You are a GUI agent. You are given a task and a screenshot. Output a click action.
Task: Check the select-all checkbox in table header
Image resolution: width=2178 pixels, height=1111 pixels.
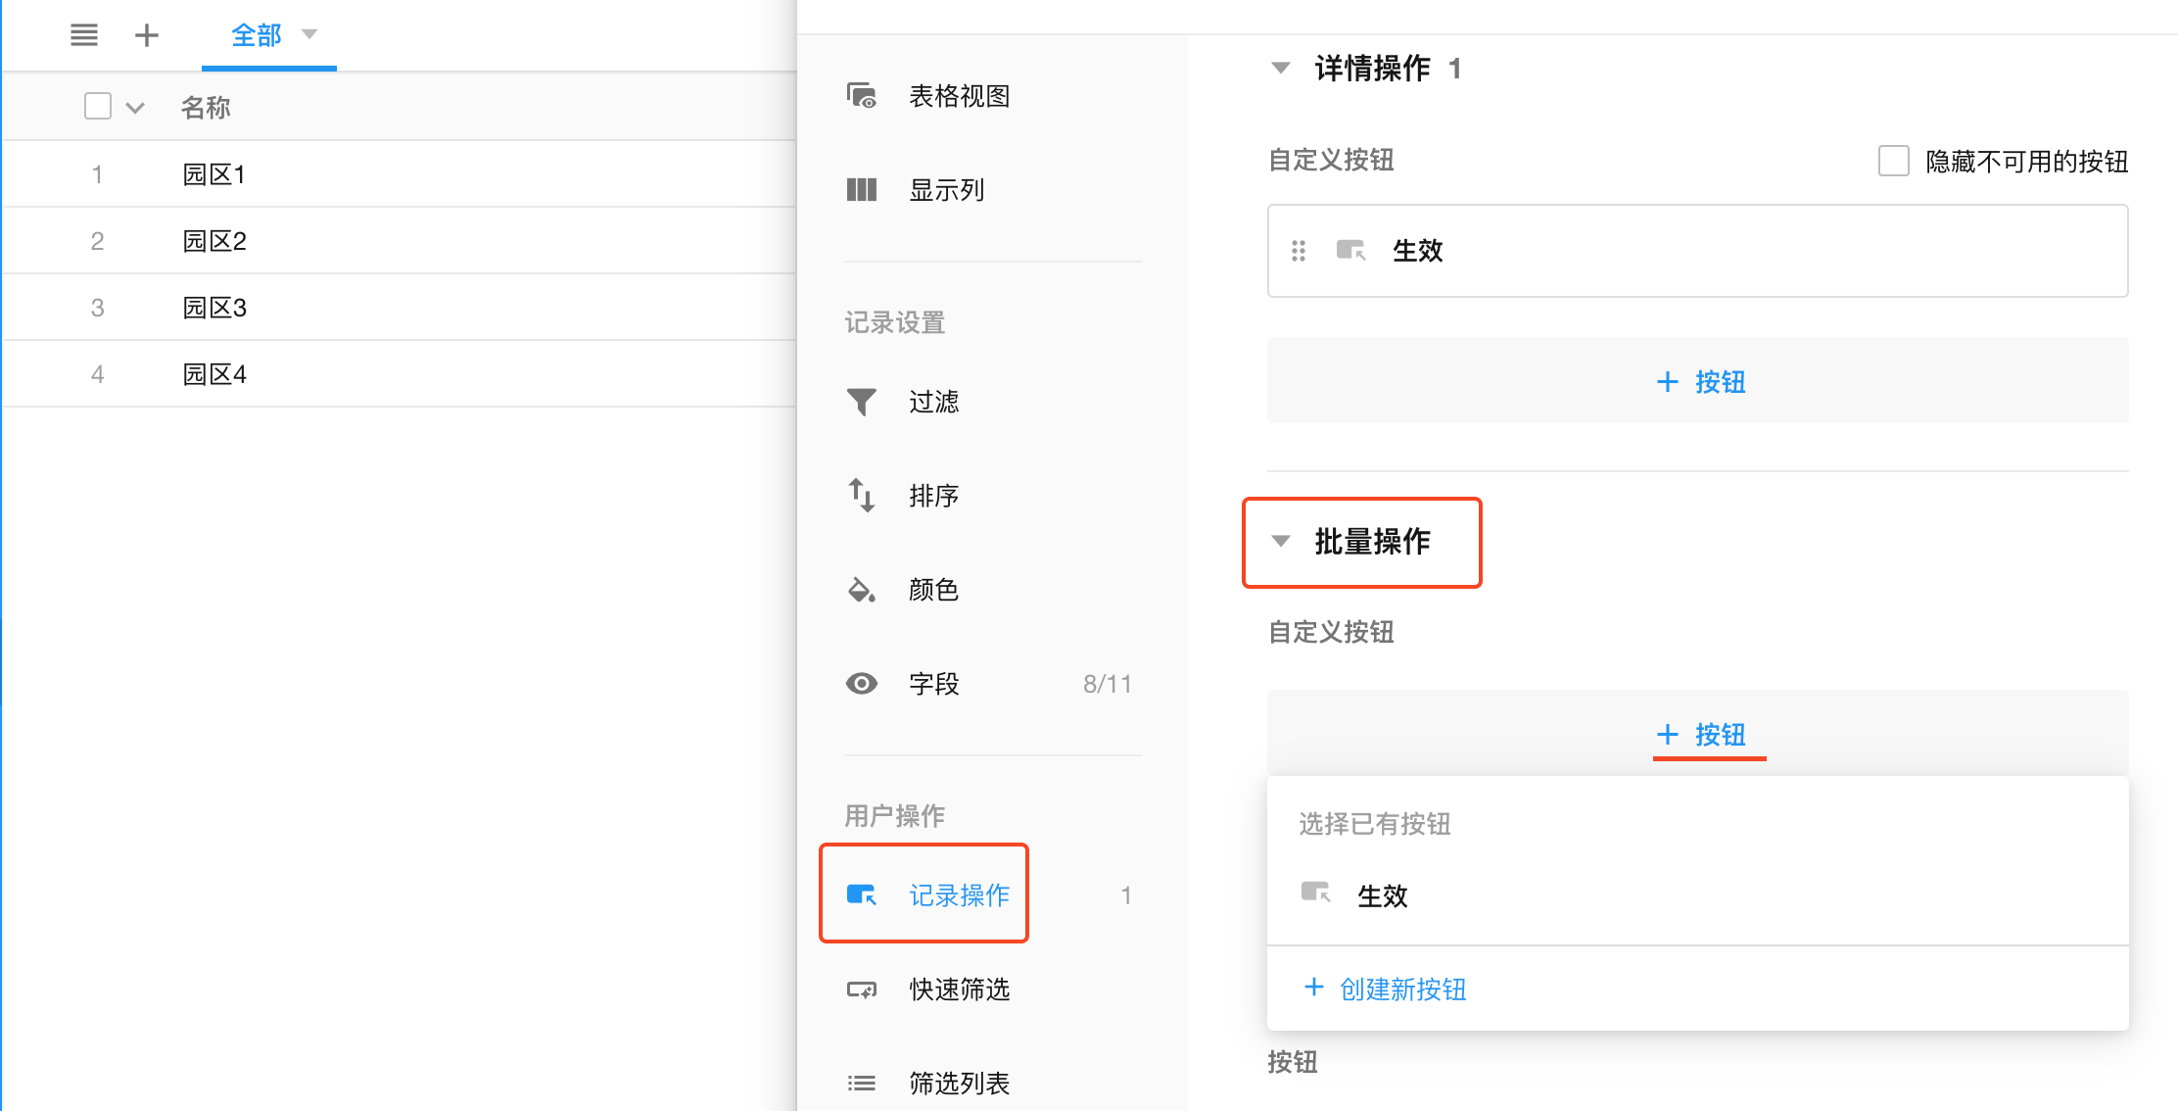(98, 106)
